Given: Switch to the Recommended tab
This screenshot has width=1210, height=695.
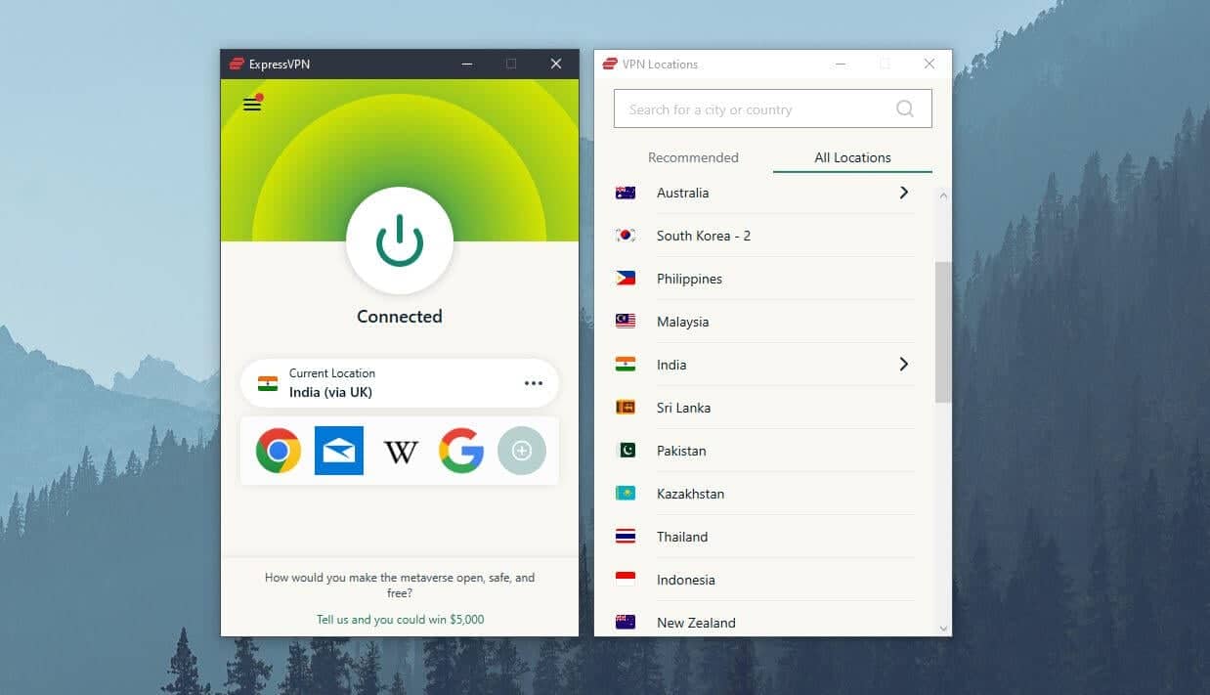Looking at the screenshot, I should pos(693,157).
